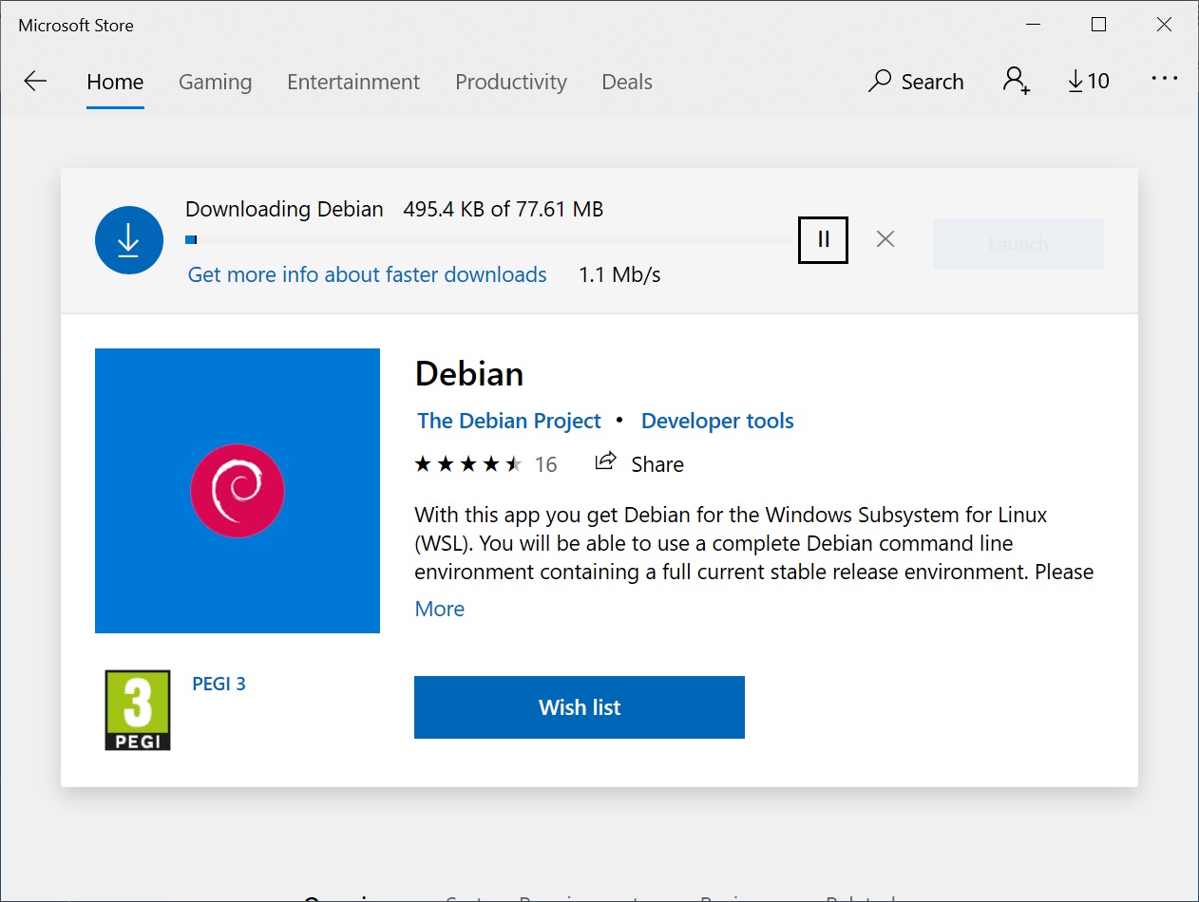The image size is (1199, 902).
Task: Click the PEGI 3 rating badge
Action: pos(138,710)
